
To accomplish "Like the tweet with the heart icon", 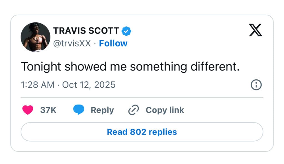I will click(28, 110).
